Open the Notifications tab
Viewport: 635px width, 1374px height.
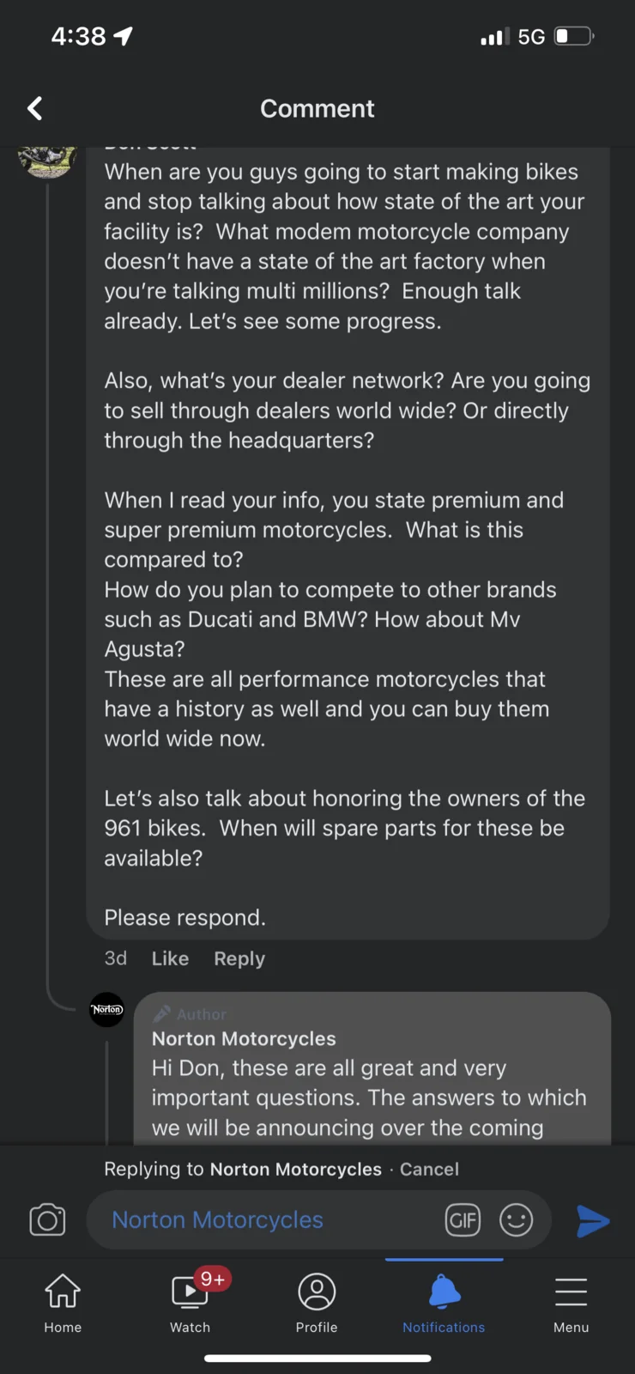pyautogui.click(x=444, y=1302)
